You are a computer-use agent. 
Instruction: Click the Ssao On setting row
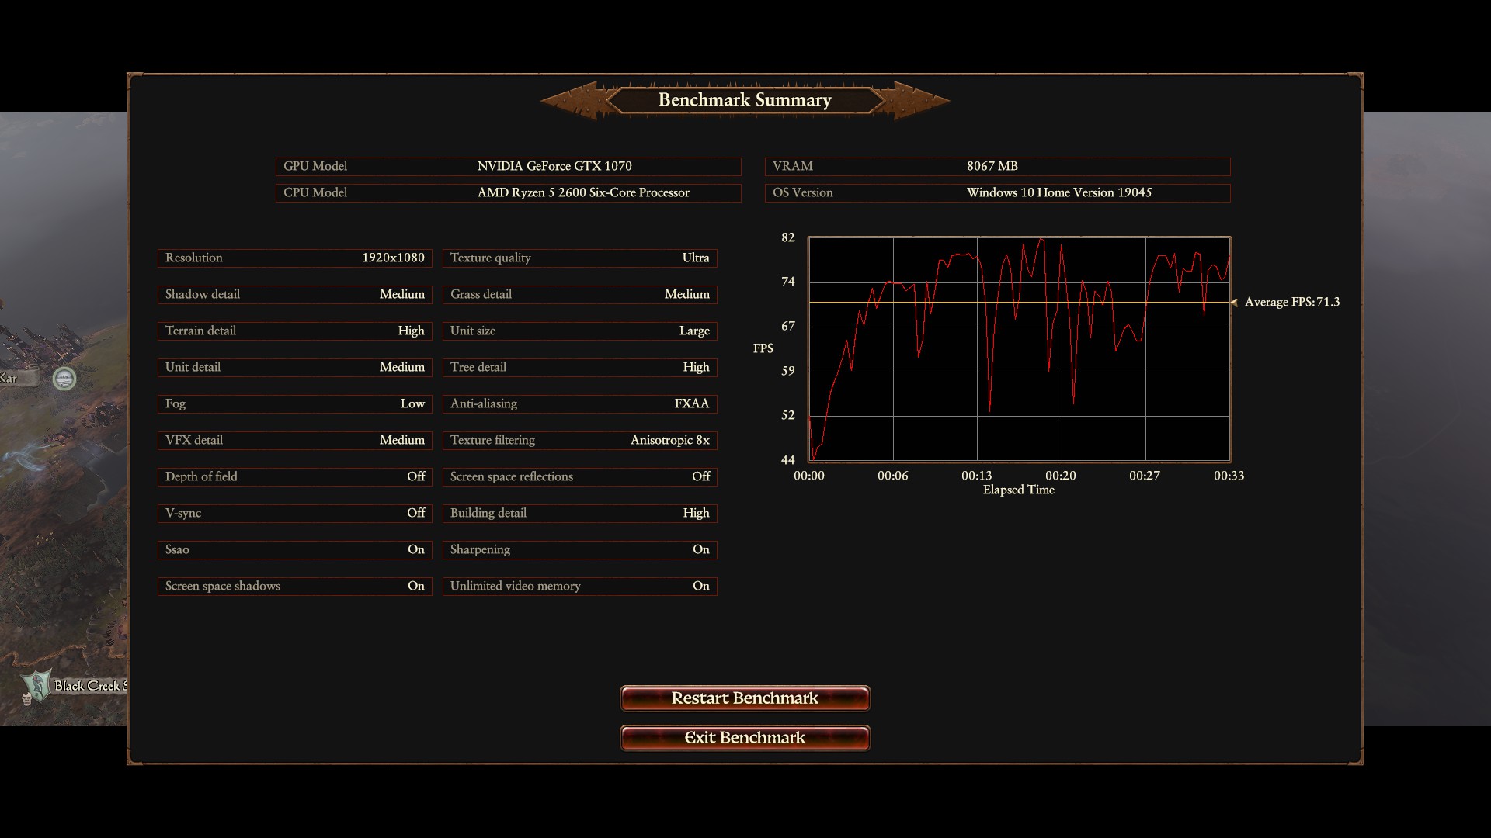coord(294,549)
